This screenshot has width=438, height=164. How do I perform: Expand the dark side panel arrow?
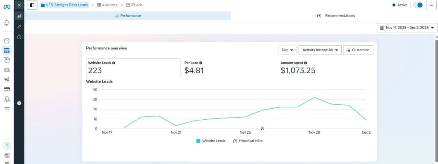click(19, 103)
